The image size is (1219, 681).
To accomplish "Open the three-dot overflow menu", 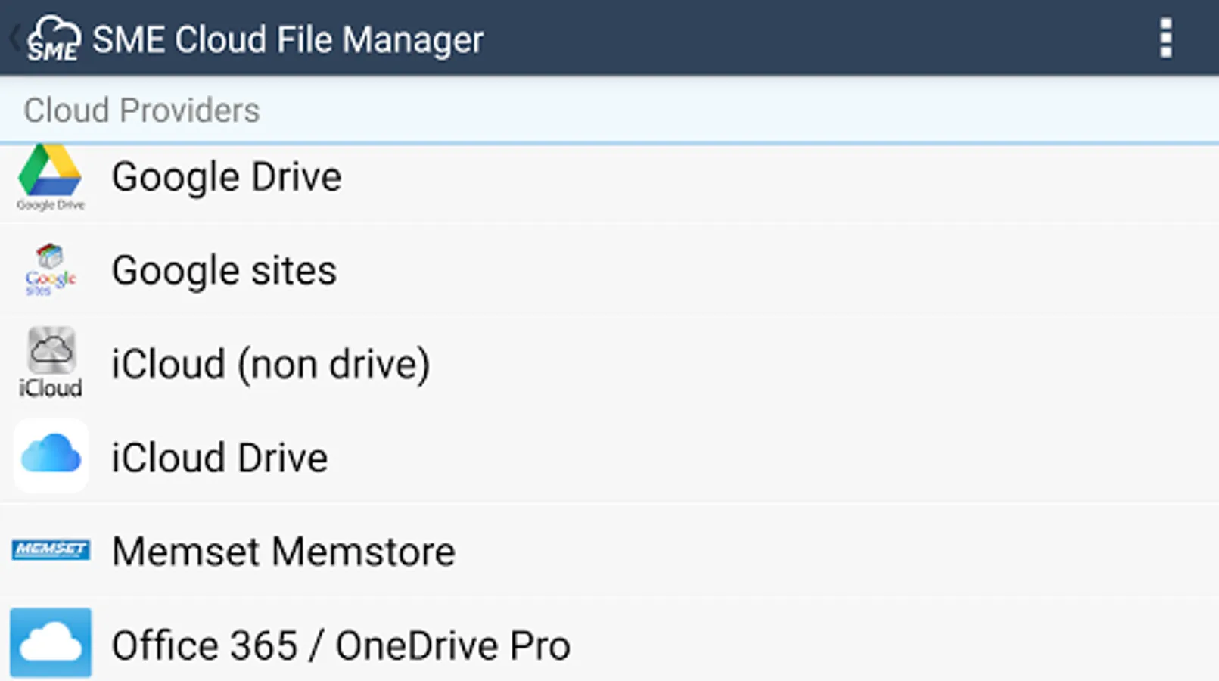I will [x=1165, y=38].
